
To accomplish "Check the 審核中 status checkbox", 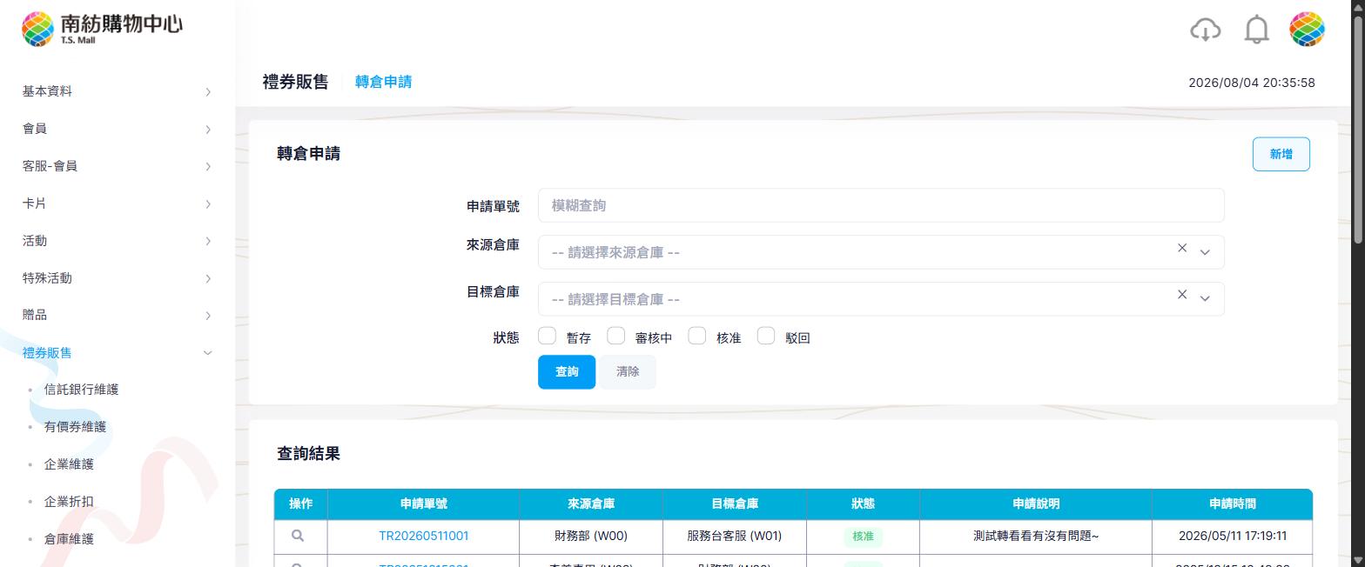I will (615, 336).
